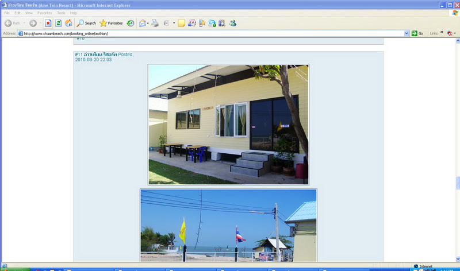Open the Search pane
This screenshot has height=271, width=460.
tap(87, 23)
